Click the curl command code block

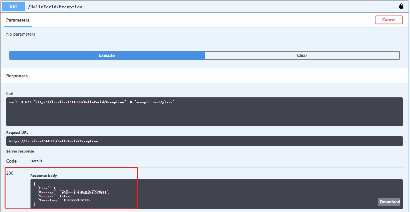[204, 111]
